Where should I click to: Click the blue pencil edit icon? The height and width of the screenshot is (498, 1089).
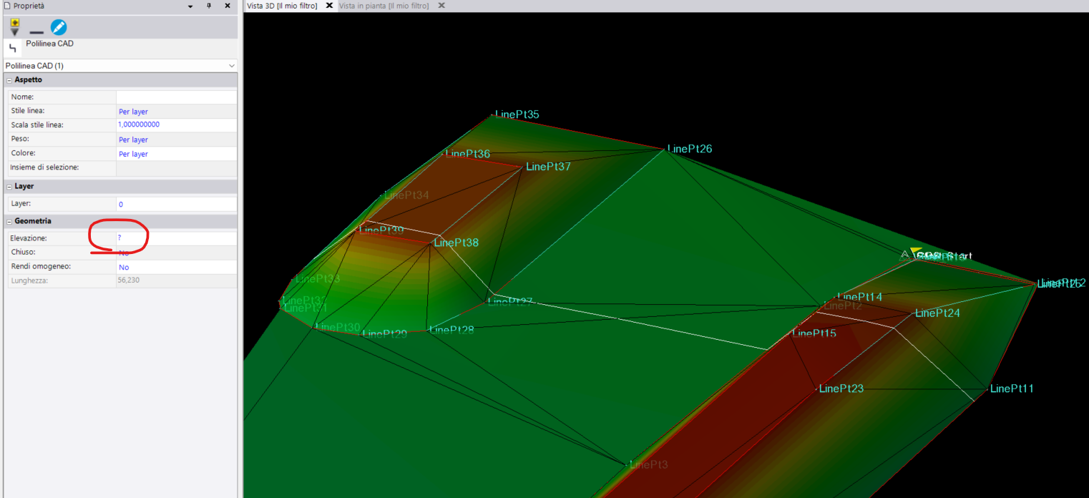click(59, 28)
